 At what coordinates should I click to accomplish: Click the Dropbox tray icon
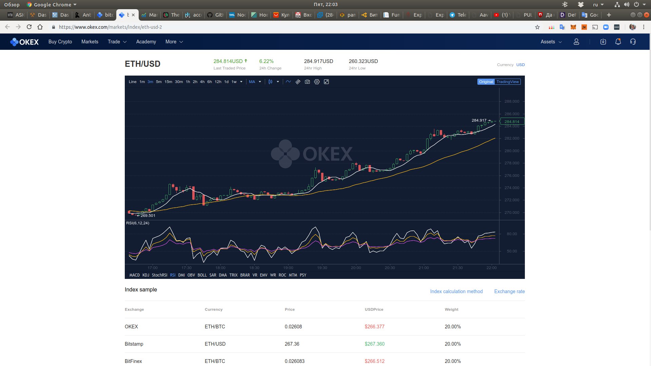tap(581, 4)
